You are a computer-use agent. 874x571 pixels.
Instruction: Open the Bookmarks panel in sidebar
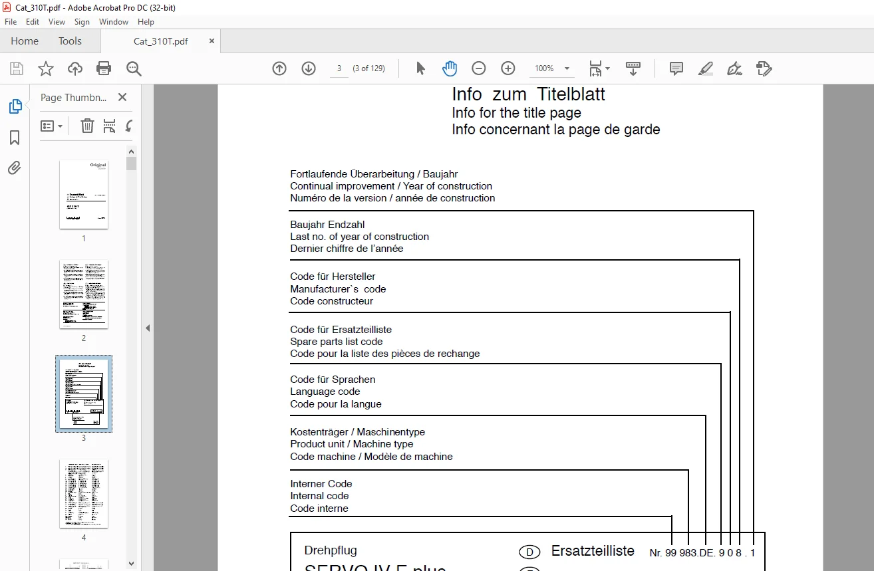coord(15,138)
